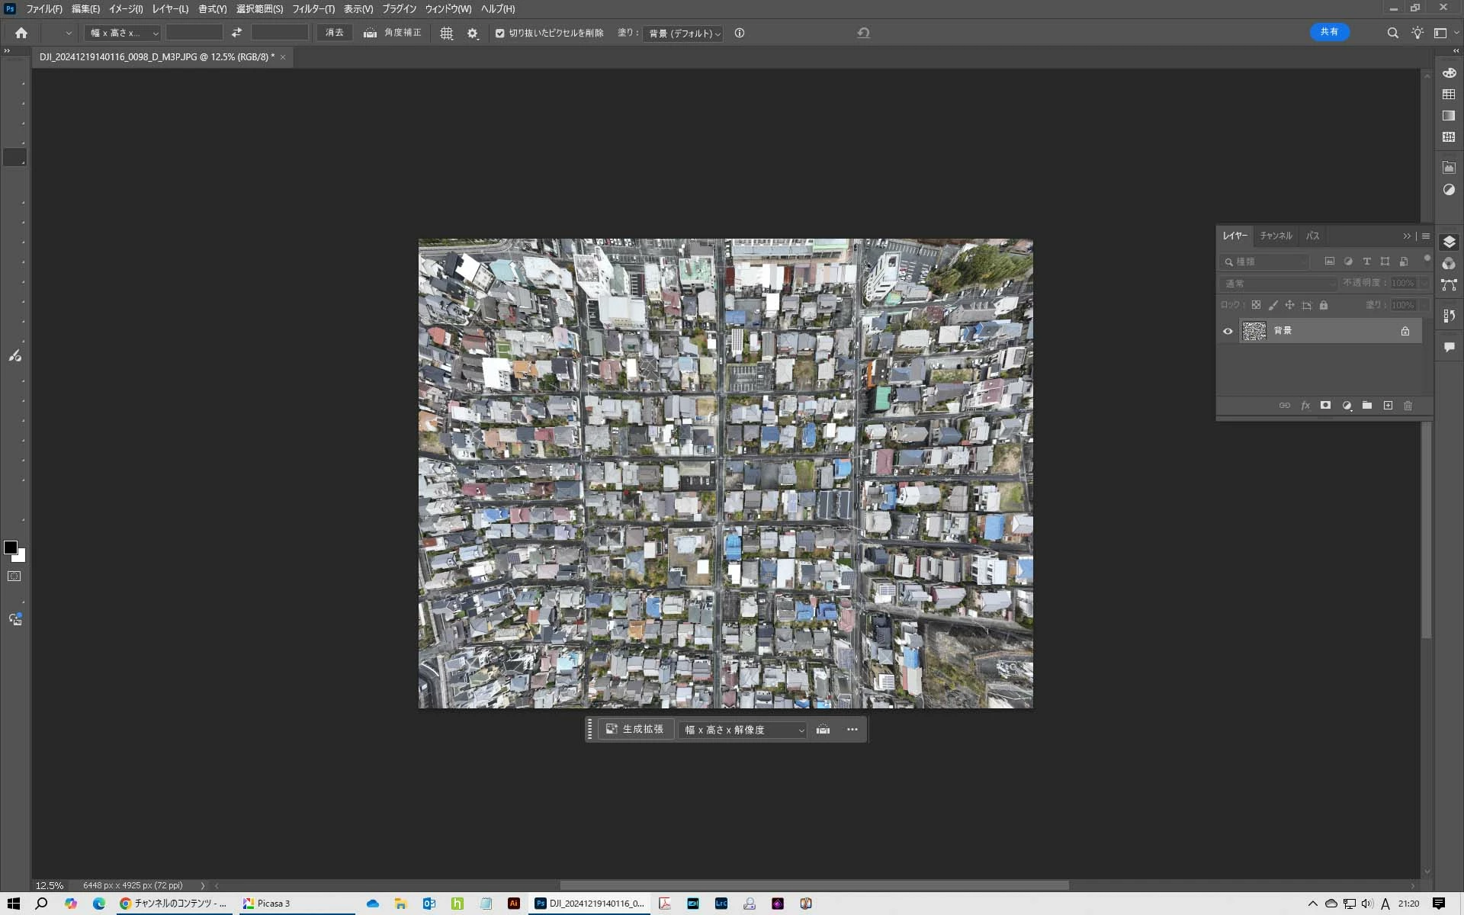Screen dimensions: 1464x915
Task: Delete layer trash icon
Action: (x=1408, y=406)
